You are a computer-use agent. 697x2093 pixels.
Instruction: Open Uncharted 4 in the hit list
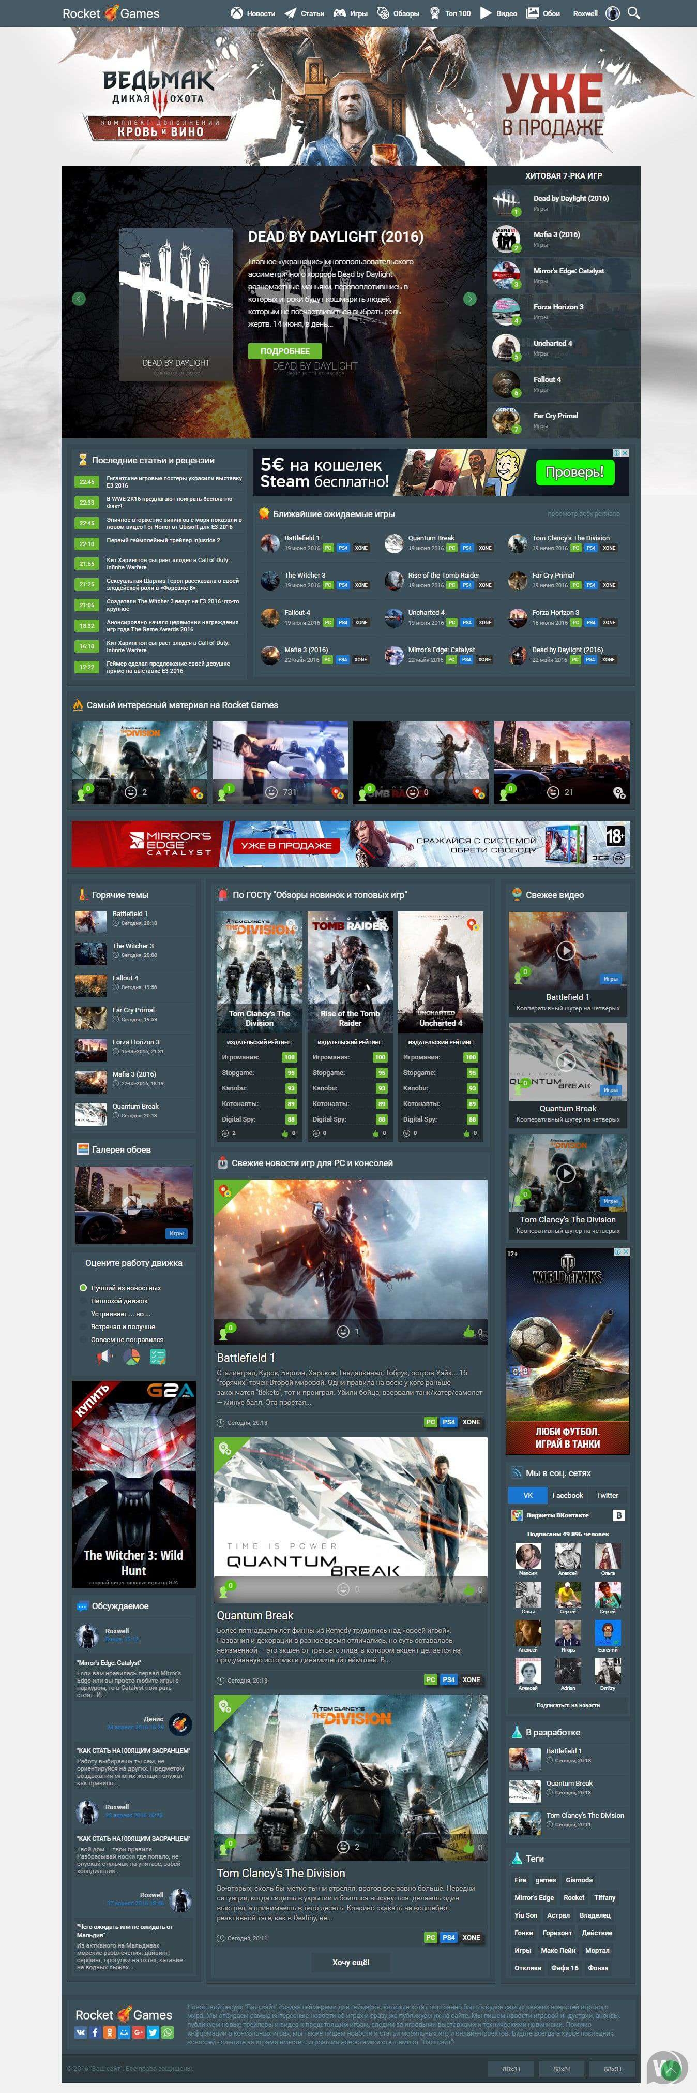tap(553, 343)
